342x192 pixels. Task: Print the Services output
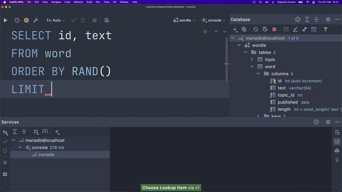click(x=337, y=150)
